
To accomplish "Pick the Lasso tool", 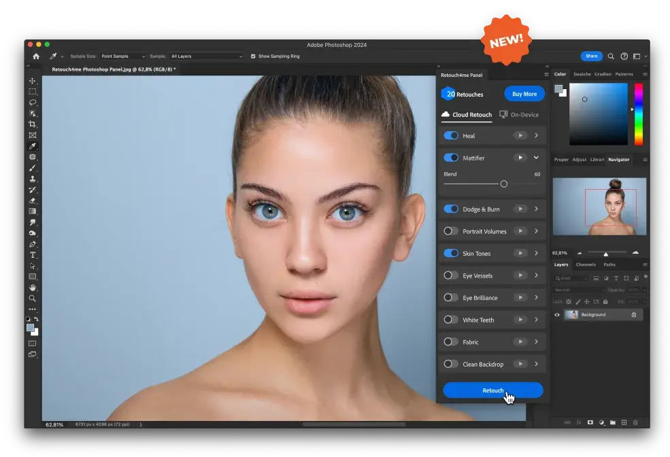I will 32,103.
